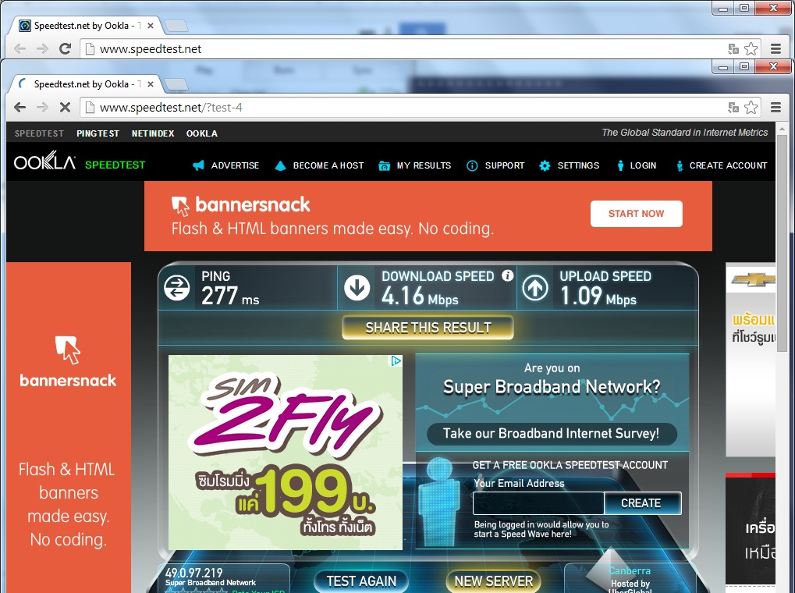Click the Chevrolet ad on the right
The height and width of the screenshot is (593, 795).
(751, 360)
